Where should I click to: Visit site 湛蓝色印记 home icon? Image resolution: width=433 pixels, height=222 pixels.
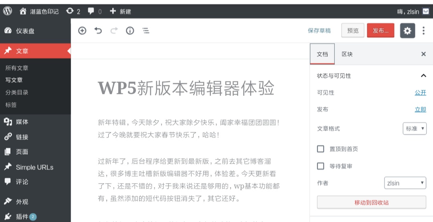tap(23, 11)
